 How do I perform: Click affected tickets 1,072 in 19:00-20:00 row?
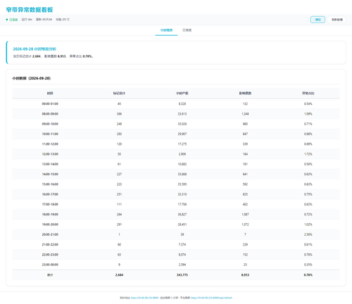point(245,224)
